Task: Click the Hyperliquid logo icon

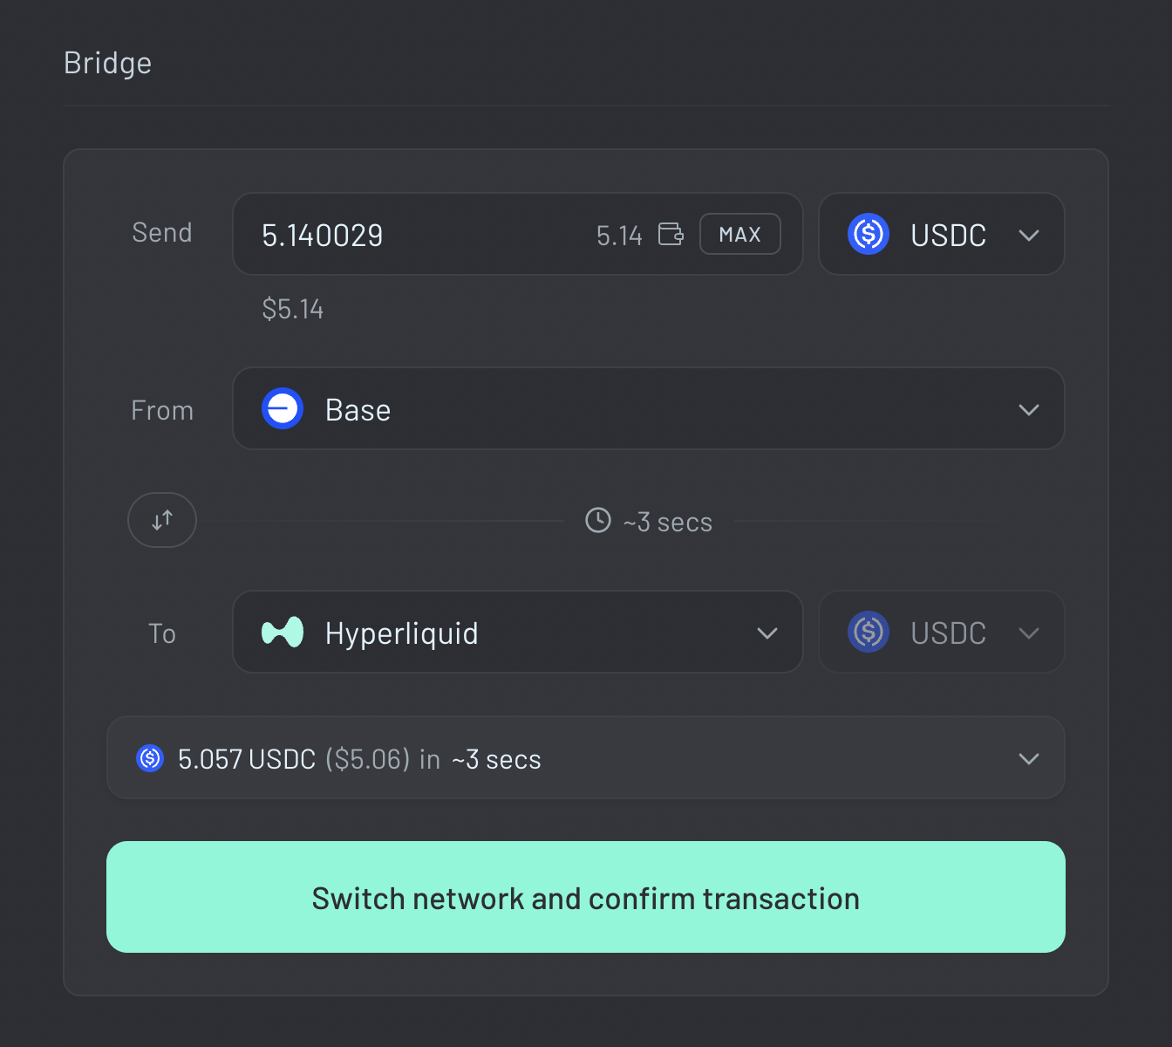Action: tap(282, 633)
